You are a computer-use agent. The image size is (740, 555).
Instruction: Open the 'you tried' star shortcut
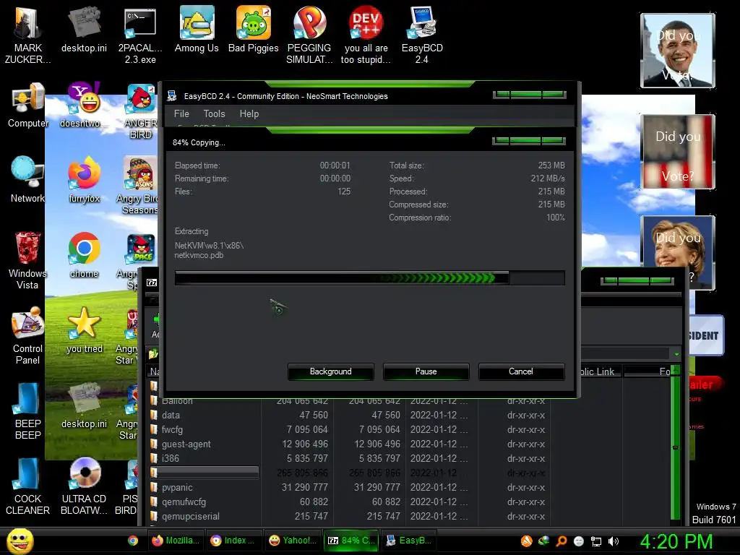(84, 330)
